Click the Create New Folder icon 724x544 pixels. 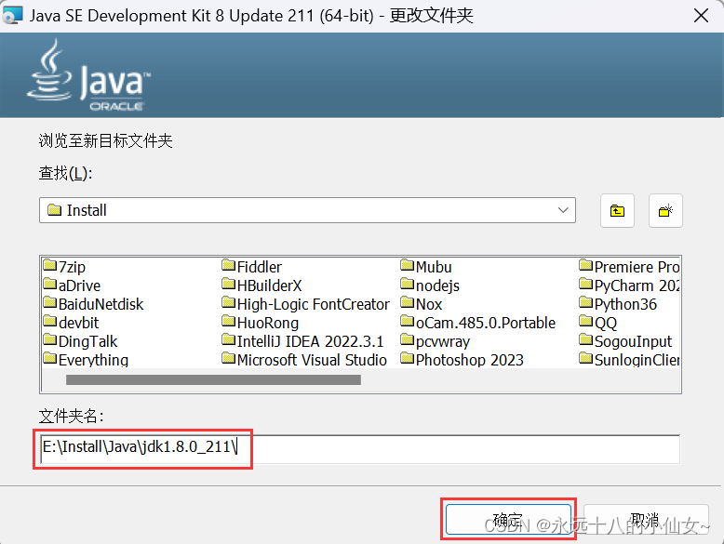tap(665, 211)
